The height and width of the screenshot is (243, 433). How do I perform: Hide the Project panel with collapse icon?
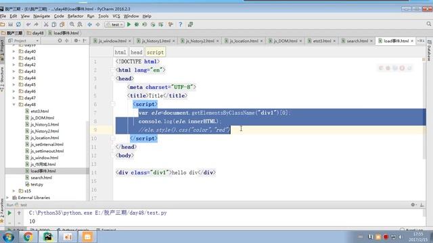[x=85, y=40]
